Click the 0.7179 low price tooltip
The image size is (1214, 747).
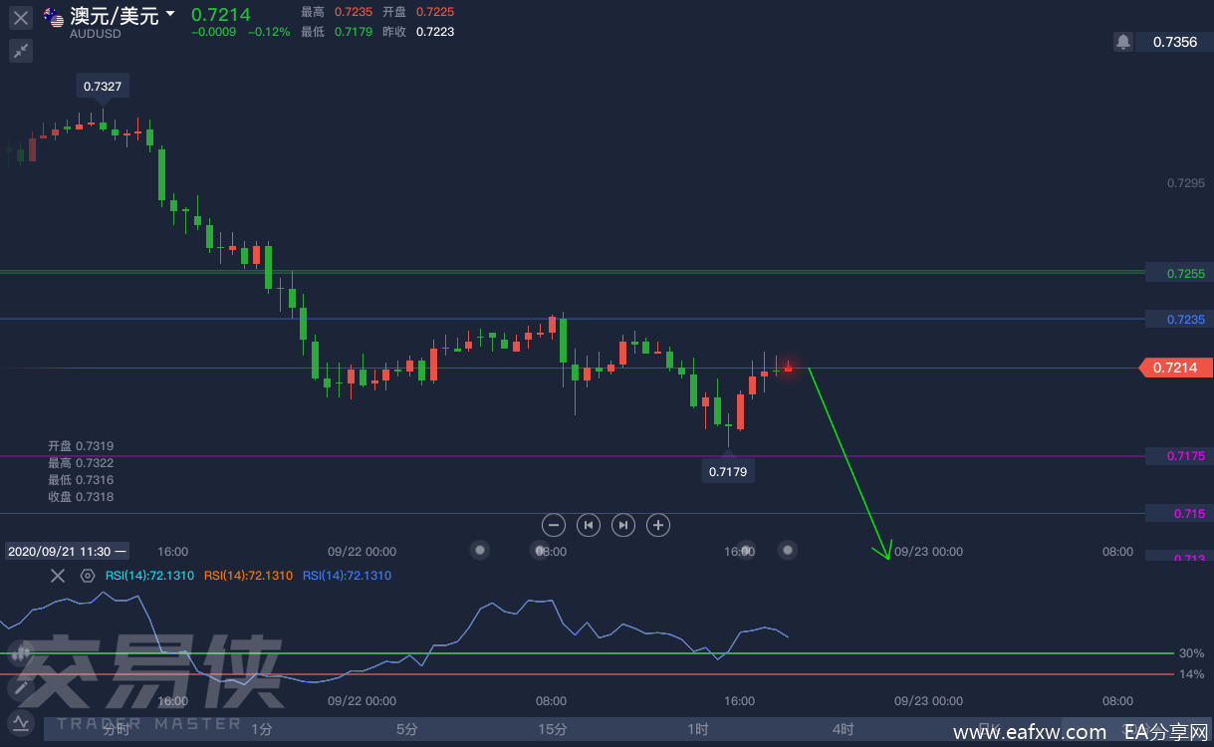728,472
